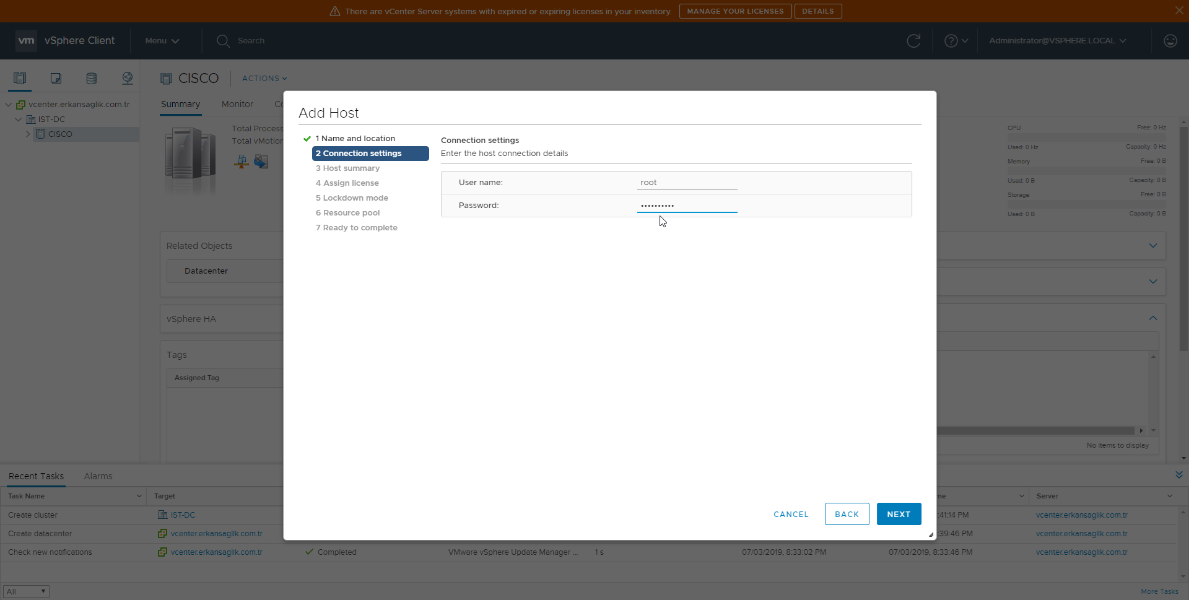This screenshot has height=600, width=1189.
Task: Click NEXT in Add Host wizard
Action: [x=899, y=514]
